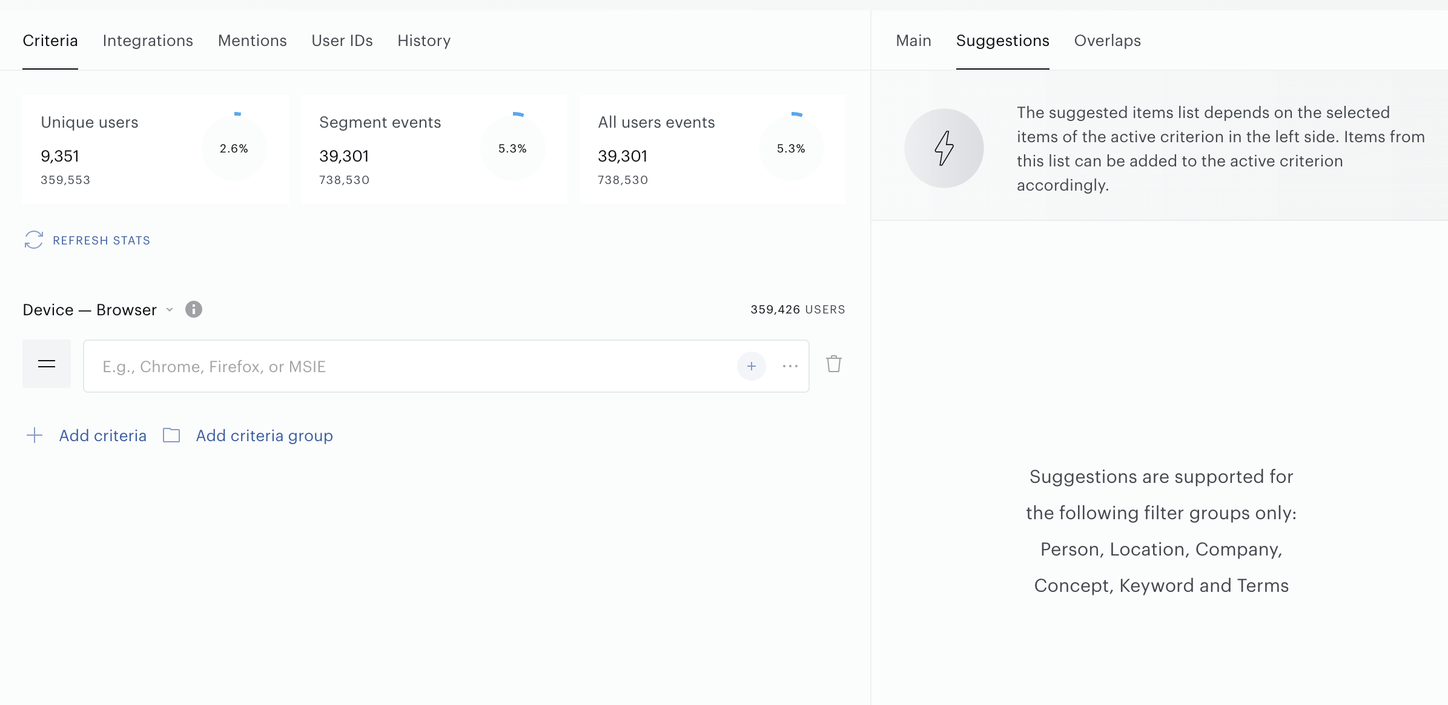Click the refresh stats circular arrows icon

click(33, 240)
